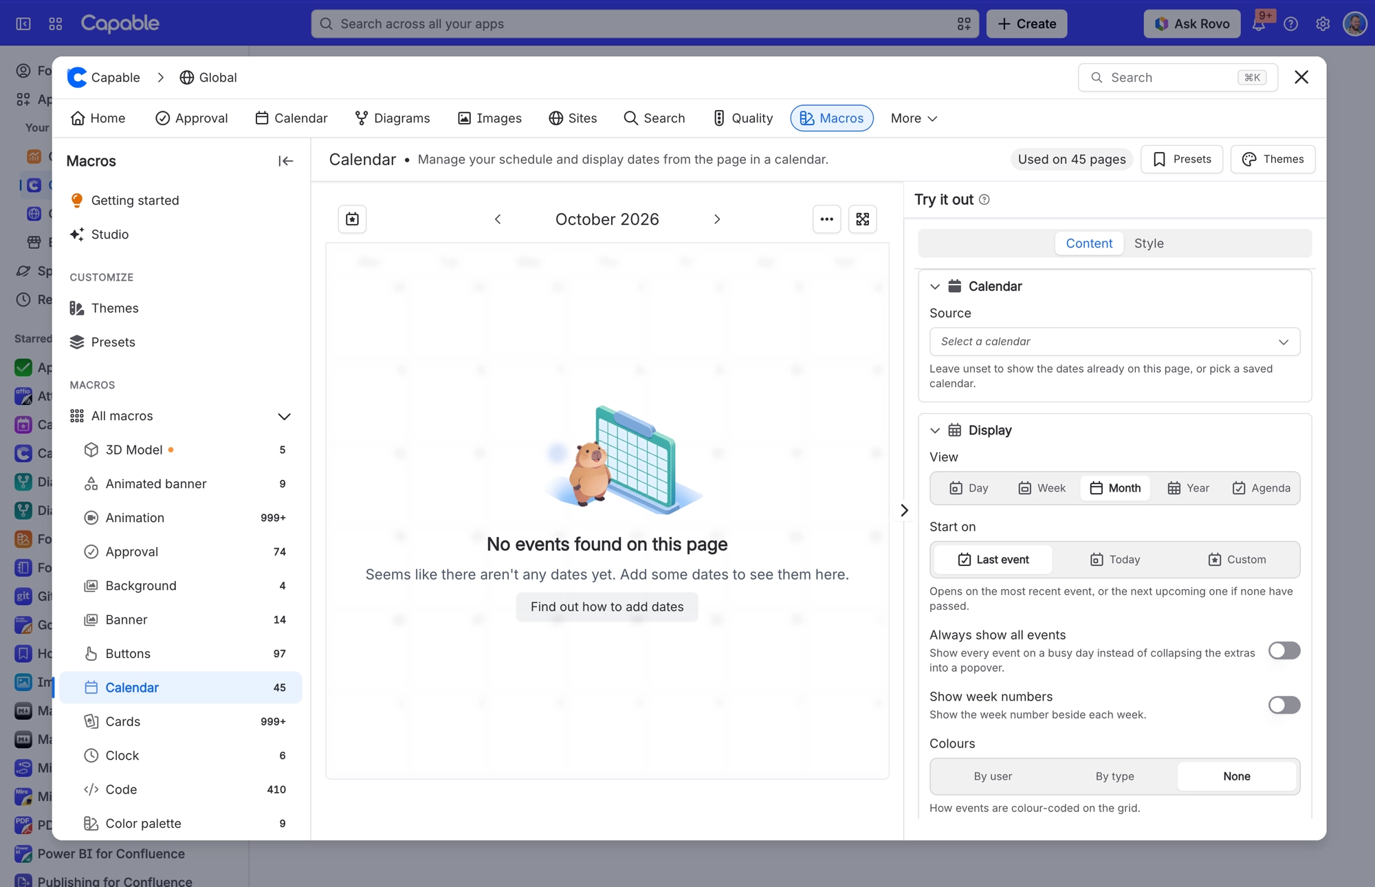Open the notifications bell
This screenshot has width=1375, height=887.
[x=1258, y=24]
